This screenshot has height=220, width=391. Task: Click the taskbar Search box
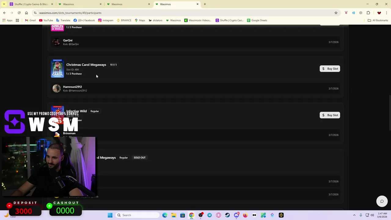[x=137, y=215]
